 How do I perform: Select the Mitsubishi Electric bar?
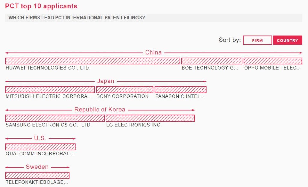(x=50, y=90)
